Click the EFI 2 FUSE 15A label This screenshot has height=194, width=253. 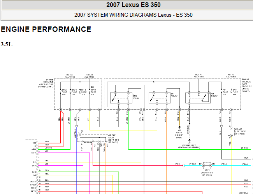(x=64, y=92)
